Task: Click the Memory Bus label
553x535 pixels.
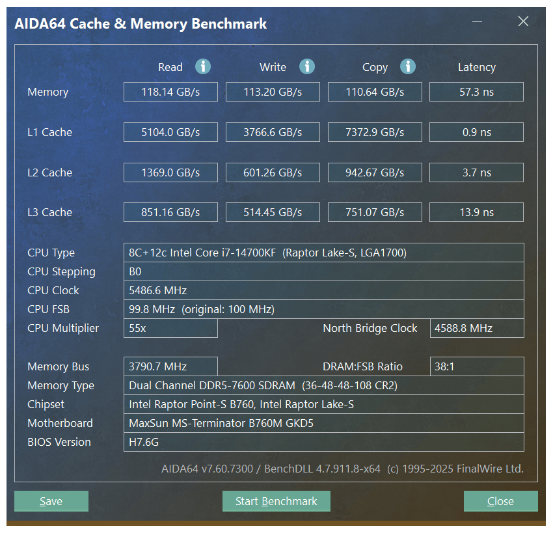Action: 58,366
